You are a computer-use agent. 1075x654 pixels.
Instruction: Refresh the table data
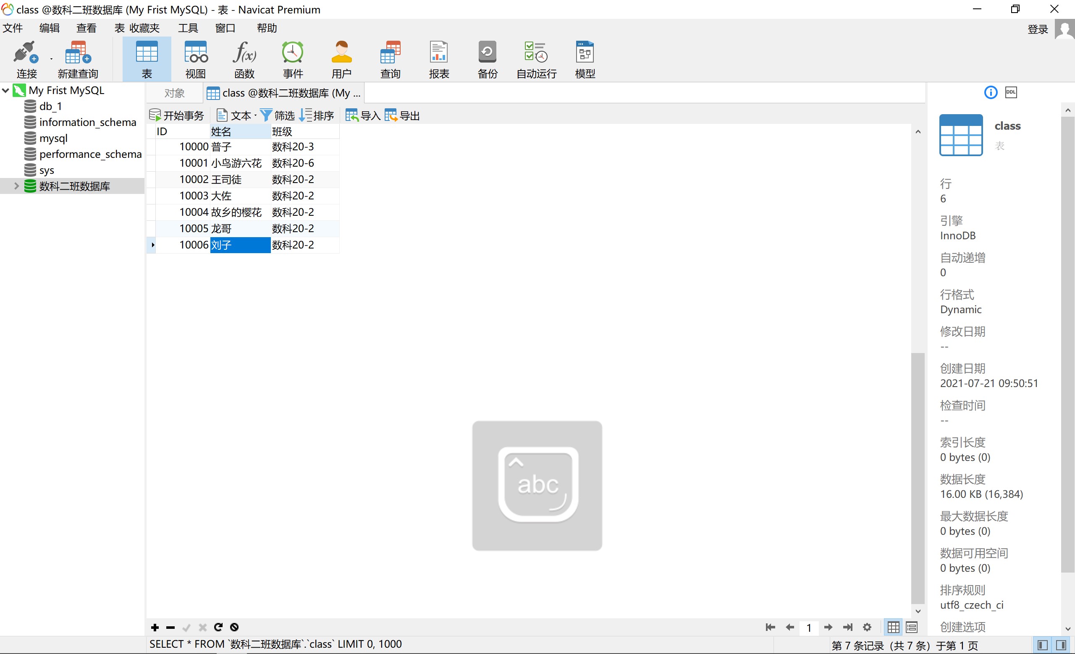pos(218,627)
